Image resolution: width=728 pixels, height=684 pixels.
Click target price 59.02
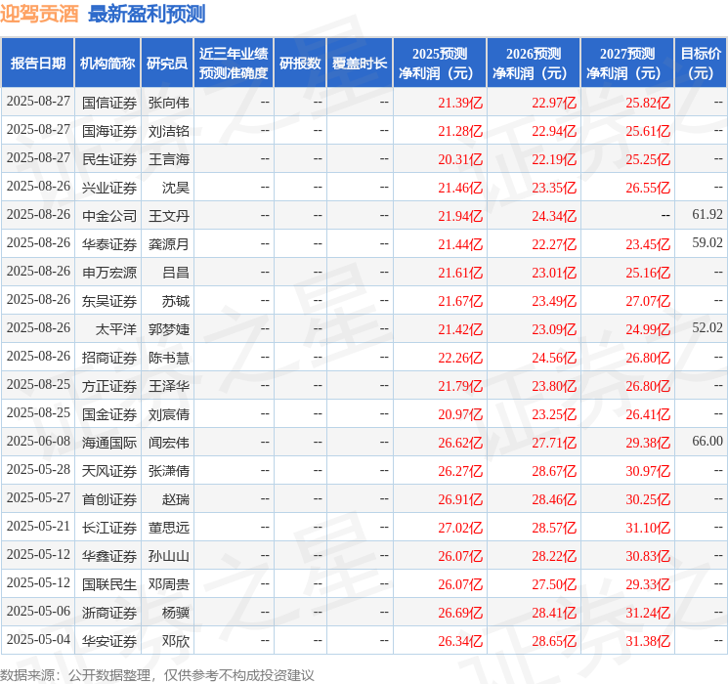(x=707, y=242)
